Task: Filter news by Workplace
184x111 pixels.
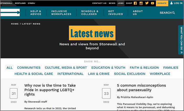Action: click(x=160, y=74)
